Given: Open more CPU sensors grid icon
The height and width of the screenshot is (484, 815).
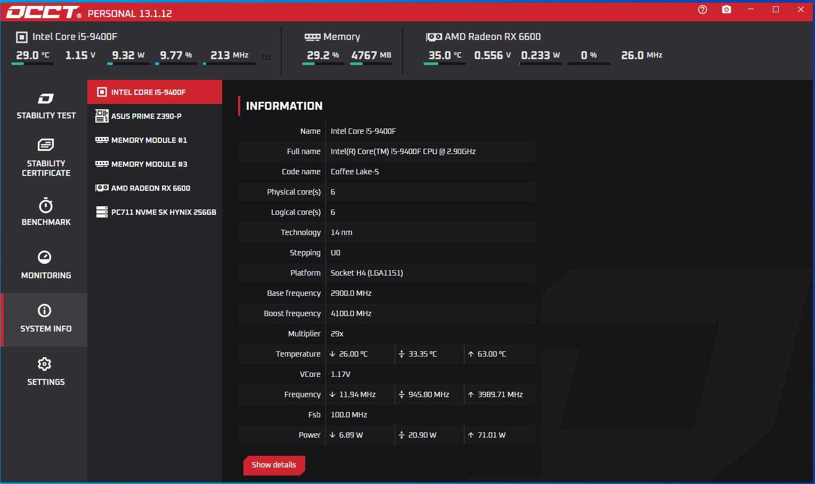Looking at the screenshot, I should tap(266, 57).
